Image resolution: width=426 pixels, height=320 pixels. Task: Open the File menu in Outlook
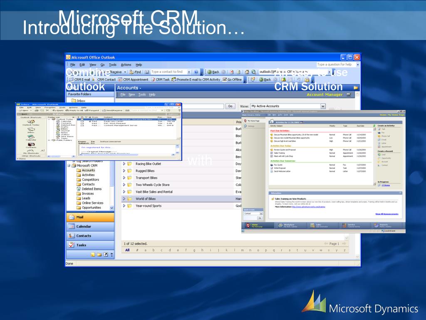tap(72, 65)
